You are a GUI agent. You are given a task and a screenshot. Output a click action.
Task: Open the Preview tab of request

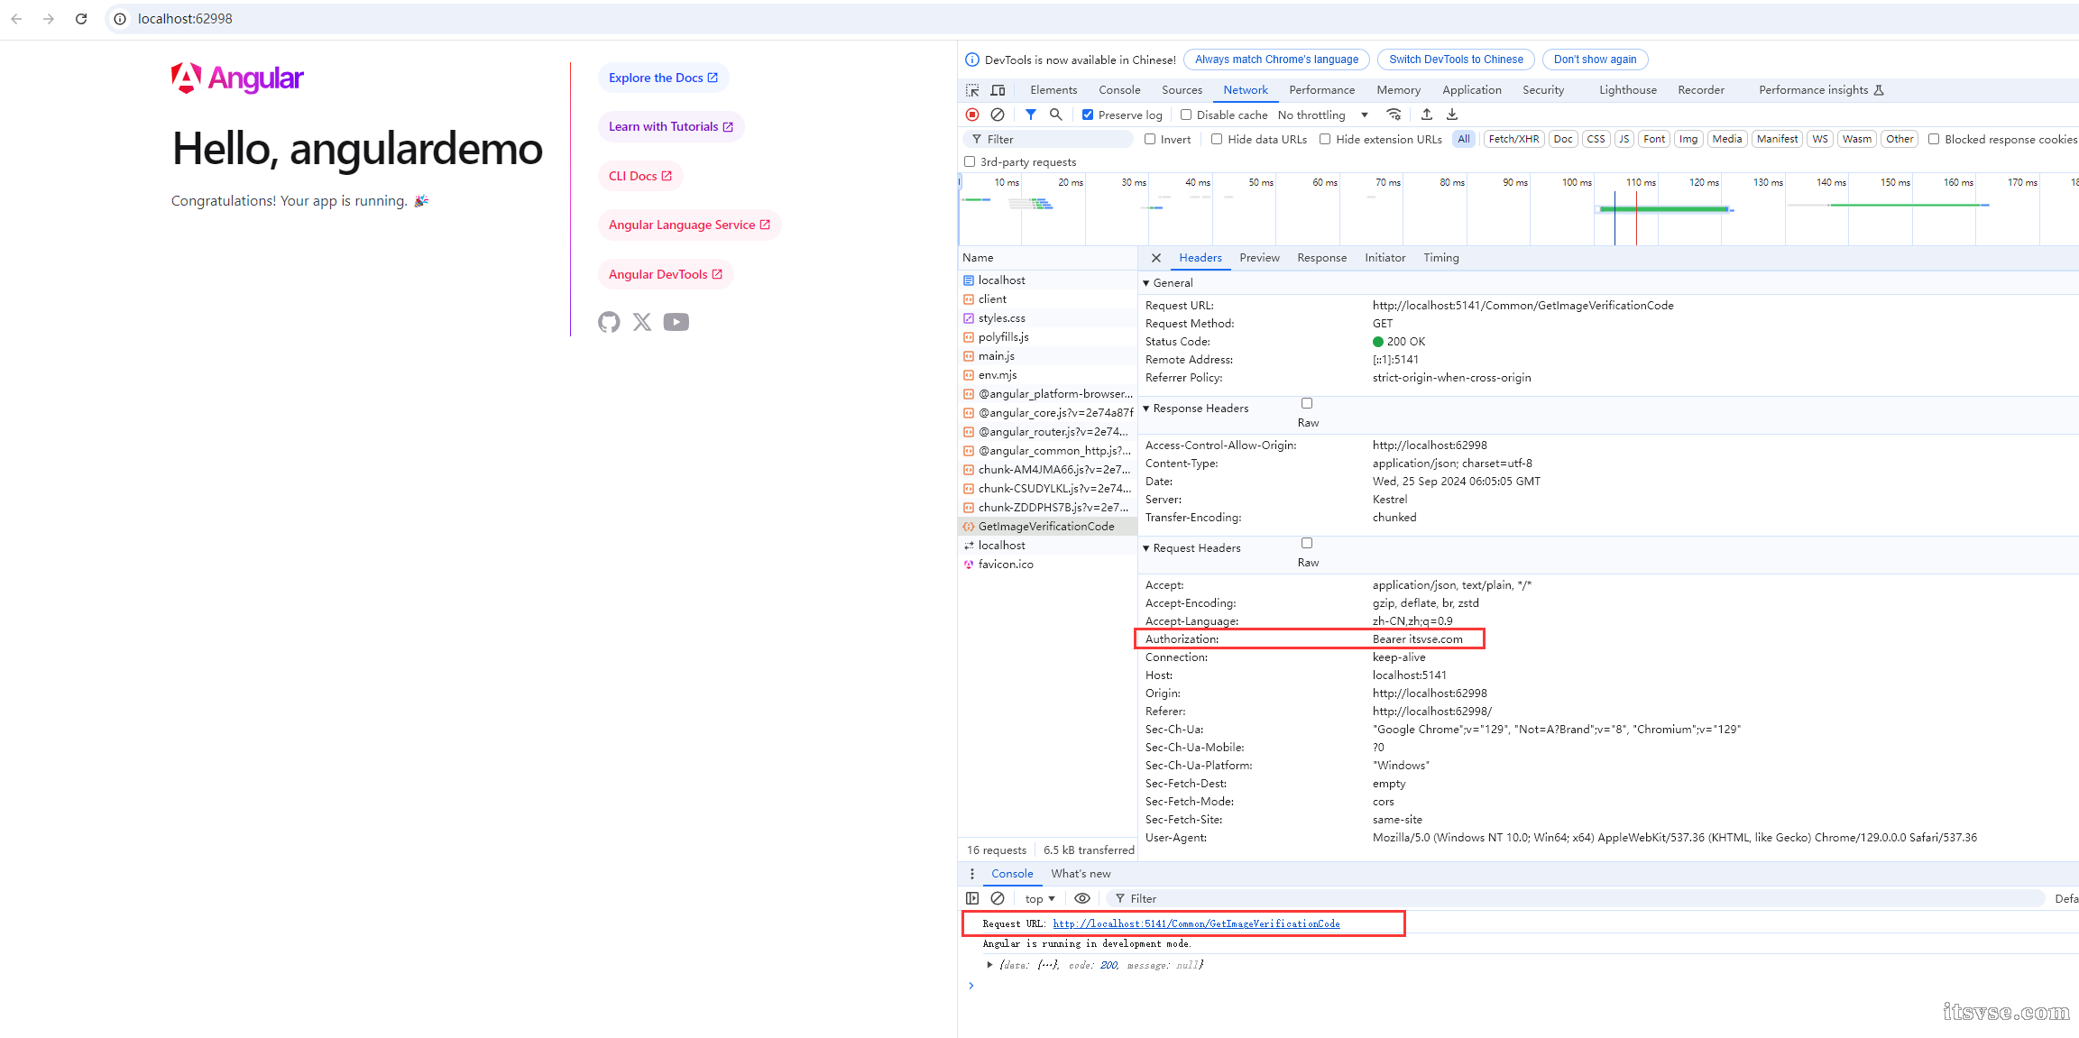pyautogui.click(x=1259, y=258)
